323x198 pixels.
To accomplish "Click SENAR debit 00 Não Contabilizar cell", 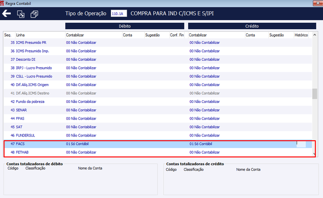I will (81, 110).
